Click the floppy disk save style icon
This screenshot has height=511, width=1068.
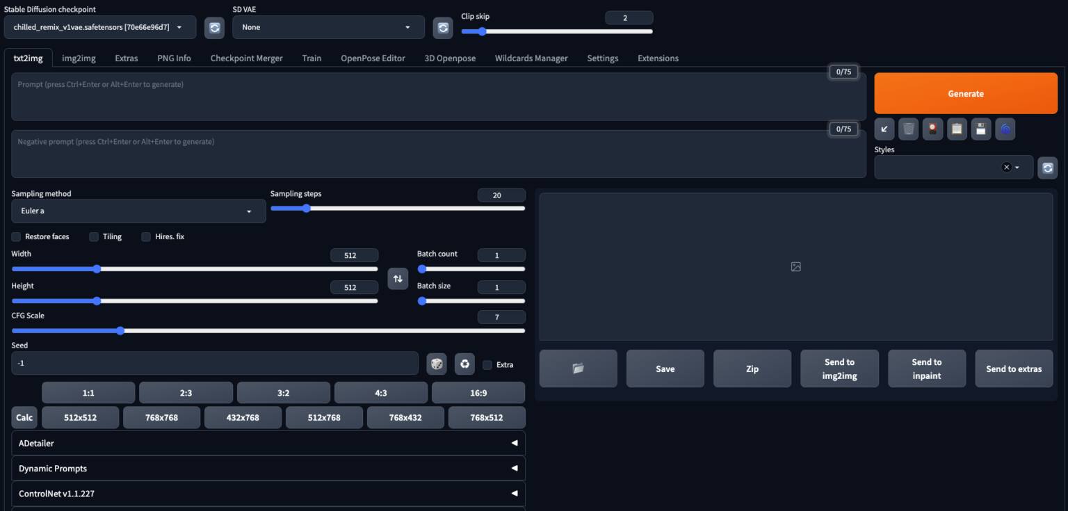980,129
